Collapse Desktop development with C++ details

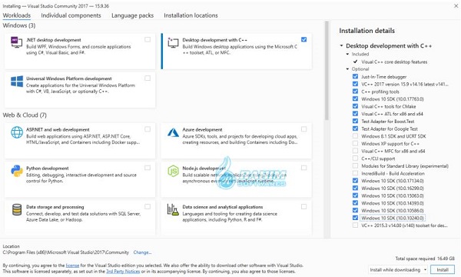point(341,45)
